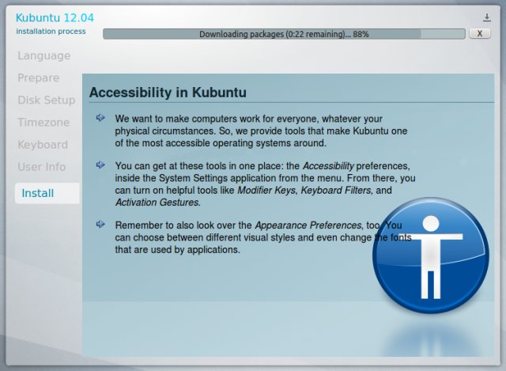506x371 pixels.
Task: Select the Prepare step in sidebar
Action: (39, 78)
